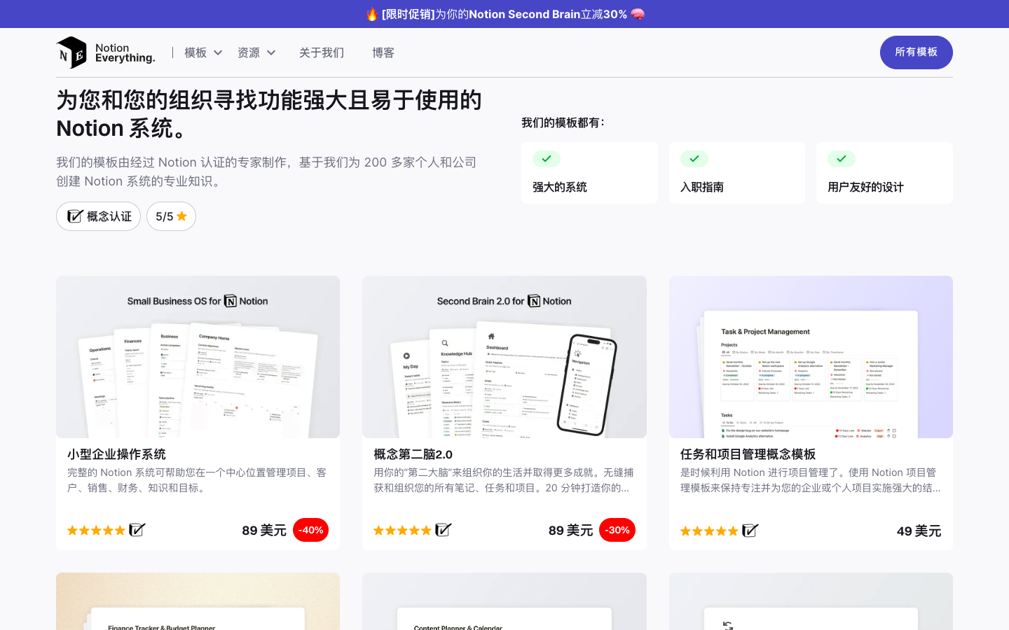Click the -40% discount badge
Screen dimensions: 1009x630
click(x=310, y=530)
